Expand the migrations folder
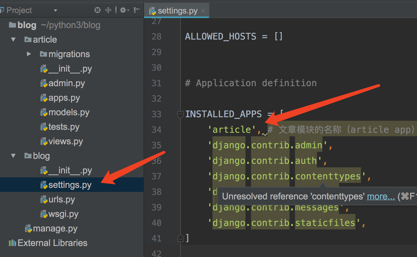 coord(29,54)
